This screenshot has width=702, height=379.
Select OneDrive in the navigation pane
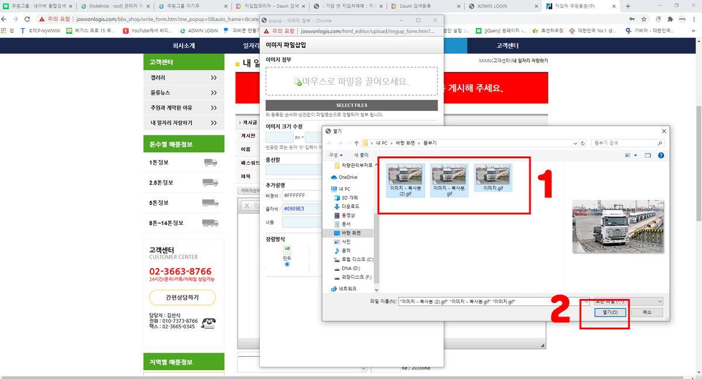[343, 177]
